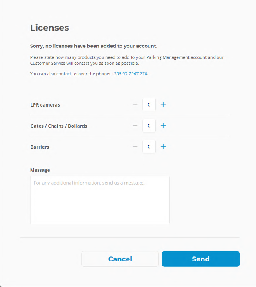Increase the Barriers quantity

click(163, 147)
